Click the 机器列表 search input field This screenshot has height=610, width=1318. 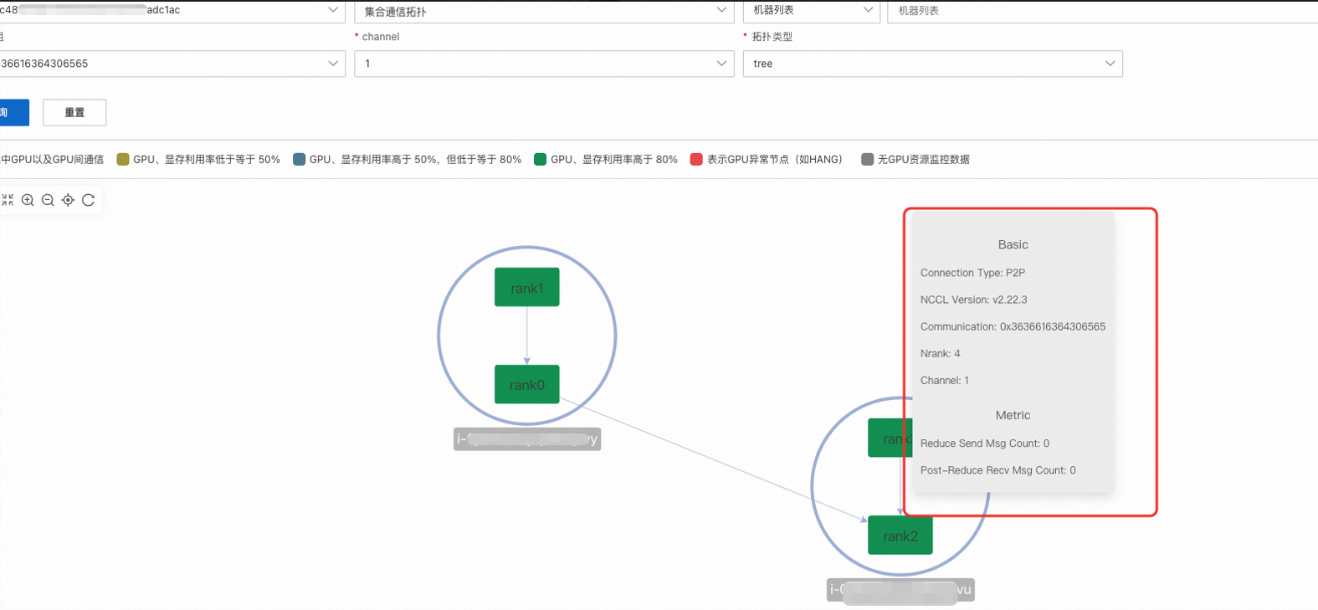pos(1102,11)
